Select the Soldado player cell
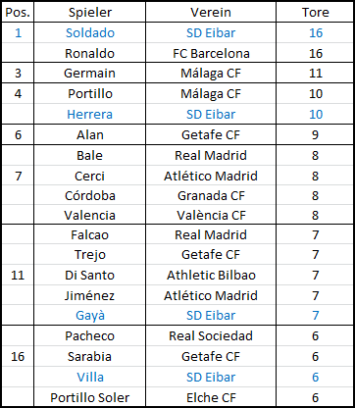355x408 pixels. 89,32
